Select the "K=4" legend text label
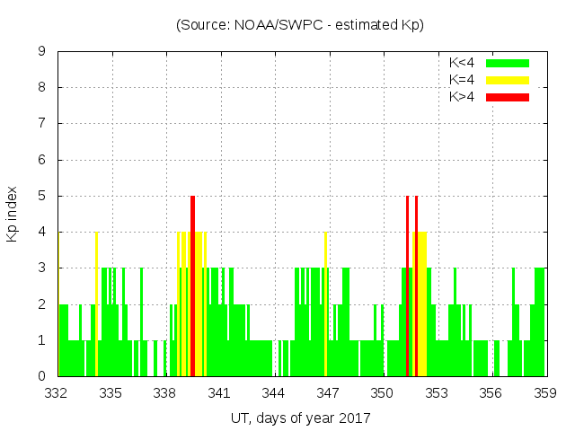This screenshot has height=431, width=575. coord(462,80)
